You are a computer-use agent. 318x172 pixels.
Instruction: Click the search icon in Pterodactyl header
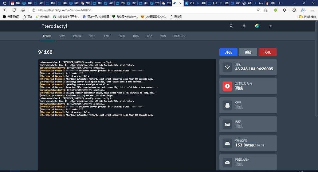pyautogui.click(x=231, y=26)
